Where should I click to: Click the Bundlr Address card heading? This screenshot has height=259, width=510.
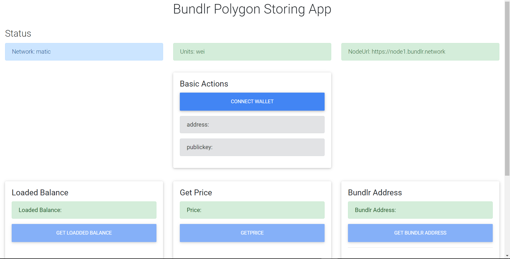pyautogui.click(x=375, y=193)
